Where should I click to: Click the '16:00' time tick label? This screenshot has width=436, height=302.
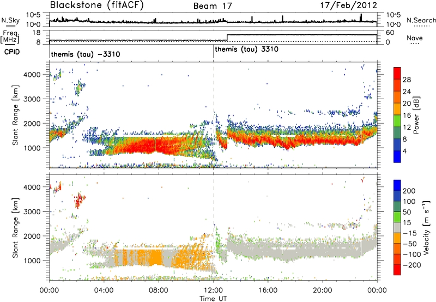tap(268, 291)
